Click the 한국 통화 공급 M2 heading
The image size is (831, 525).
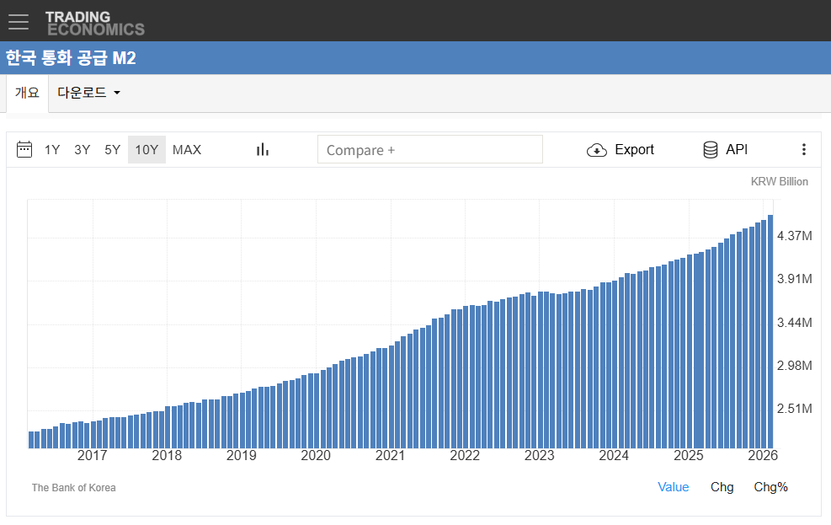[x=71, y=57]
